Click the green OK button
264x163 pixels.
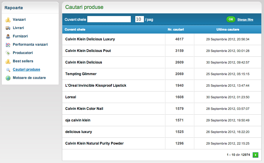pos(231,19)
